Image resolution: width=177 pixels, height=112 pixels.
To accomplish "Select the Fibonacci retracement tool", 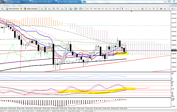I will pyautogui.click(x=146, y=9).
